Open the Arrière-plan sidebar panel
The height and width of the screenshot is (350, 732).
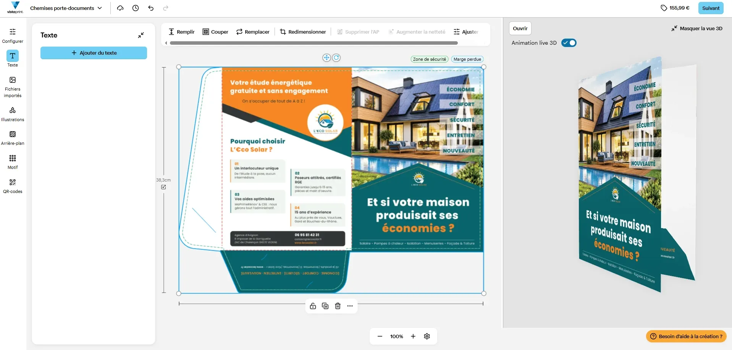[13, 138]
